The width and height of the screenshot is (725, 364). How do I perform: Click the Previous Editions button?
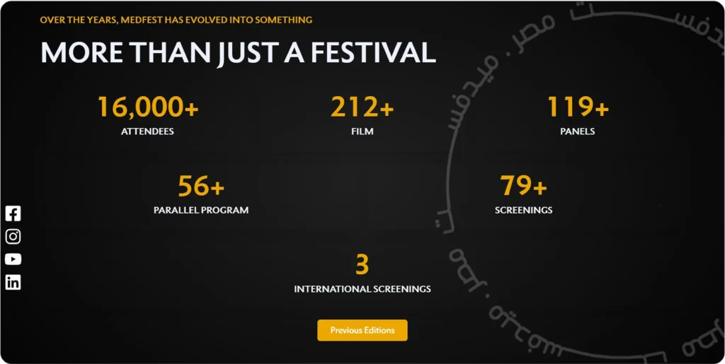[362, 330]
